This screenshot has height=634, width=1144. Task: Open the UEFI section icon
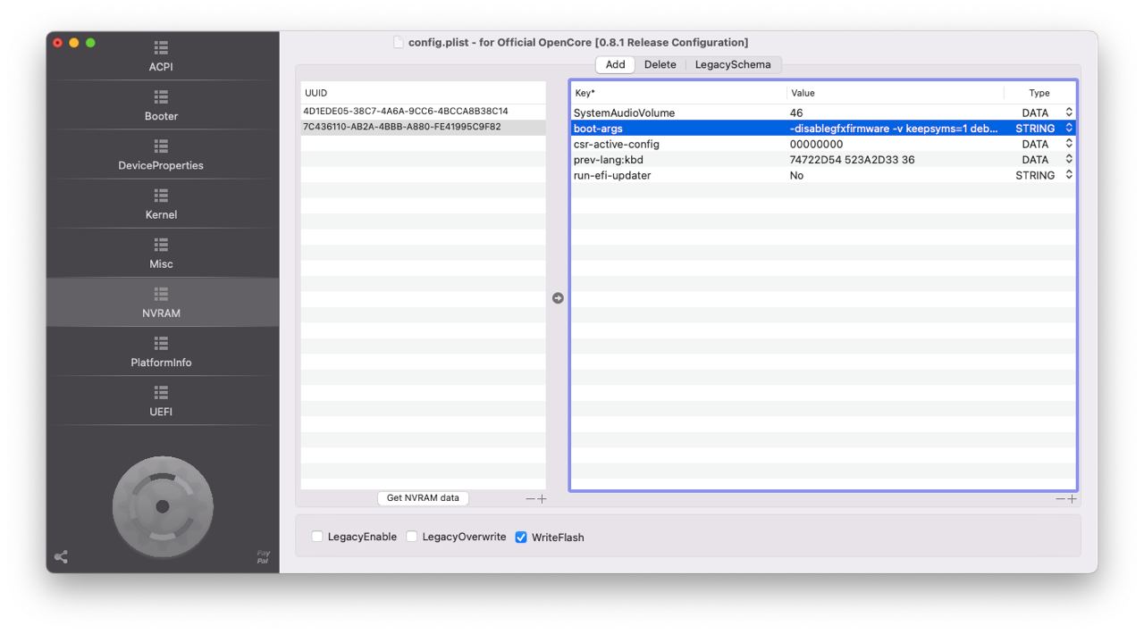[162, 392]
